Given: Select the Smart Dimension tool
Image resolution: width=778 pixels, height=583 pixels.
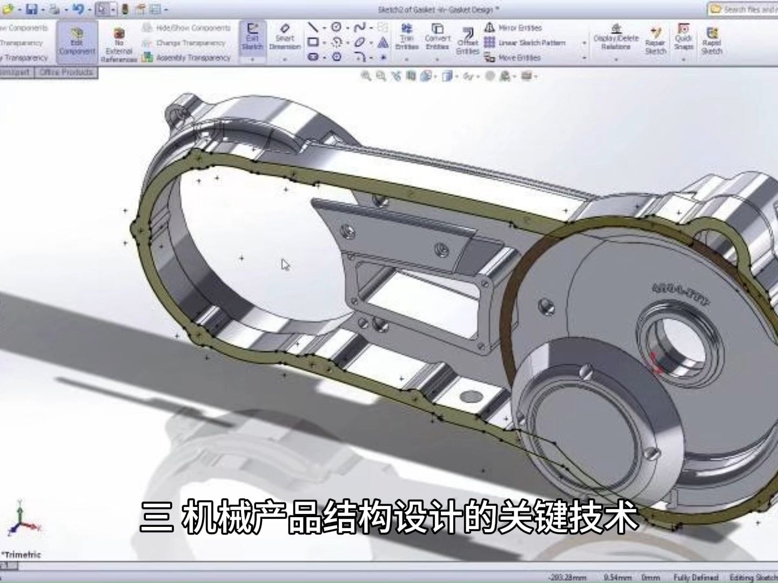Looking at the screenshot, I should tap(285, 37).
